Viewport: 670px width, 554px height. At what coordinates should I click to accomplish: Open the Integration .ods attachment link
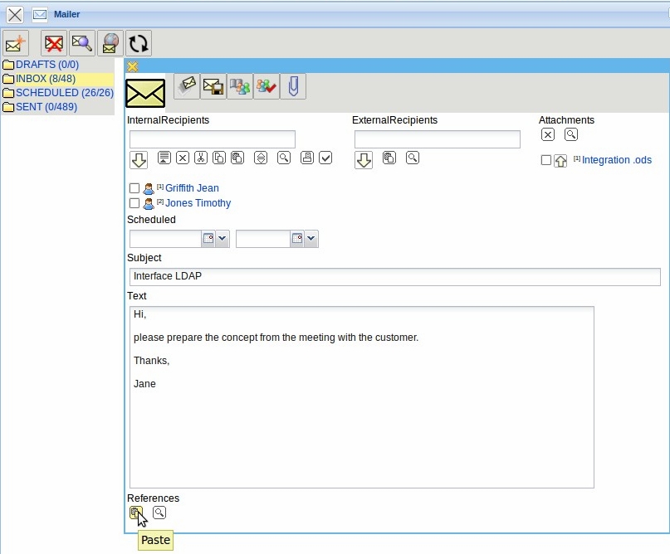(617, 160)
